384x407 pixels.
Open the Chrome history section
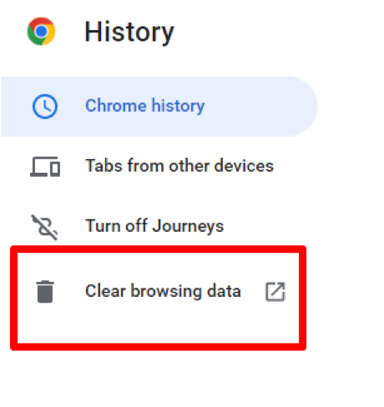point(159,107)
